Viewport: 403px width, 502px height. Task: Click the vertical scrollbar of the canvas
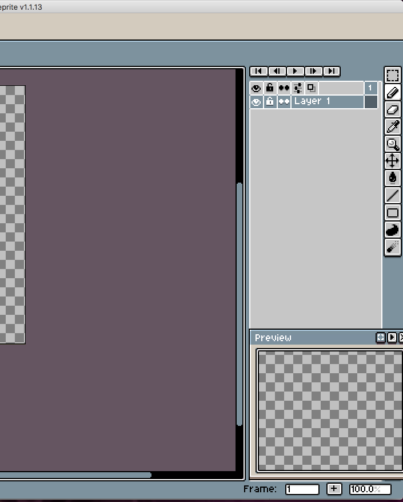(x=240, y=304)
